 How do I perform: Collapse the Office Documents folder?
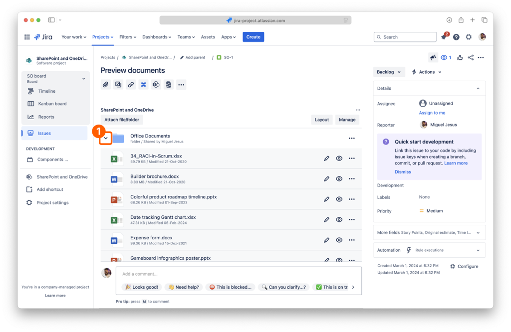click(105, 138)
